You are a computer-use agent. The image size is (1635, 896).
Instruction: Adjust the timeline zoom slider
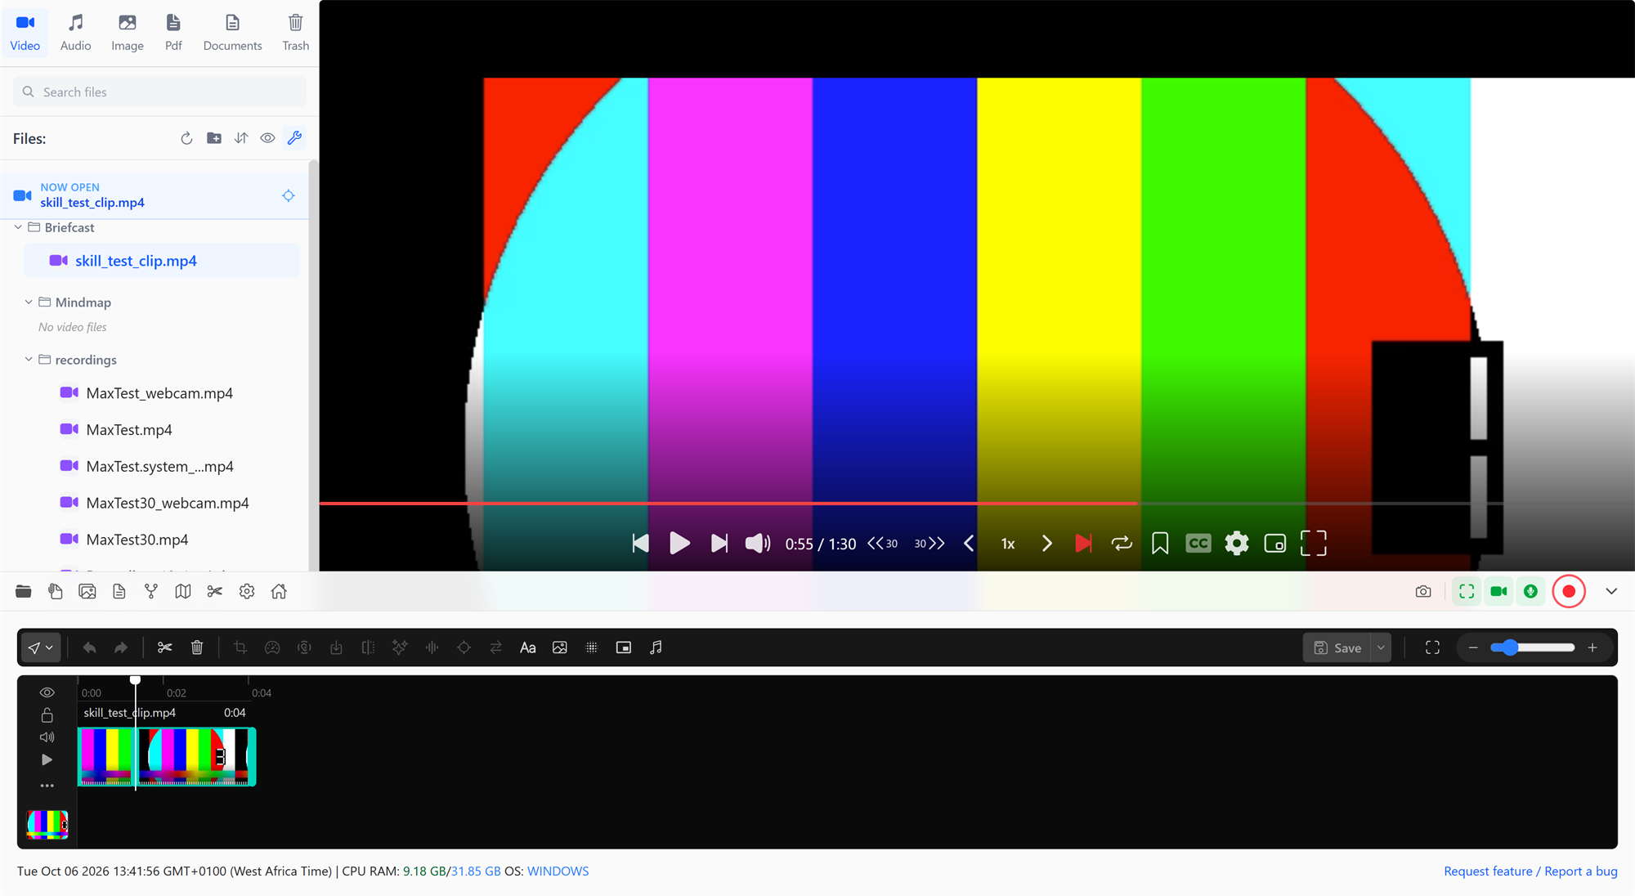(x=1532, y=647)
